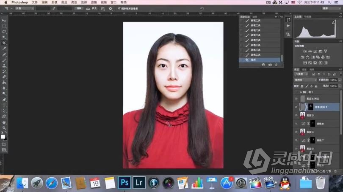Switch to Actions tab beside History

click(x=255, y=17)
